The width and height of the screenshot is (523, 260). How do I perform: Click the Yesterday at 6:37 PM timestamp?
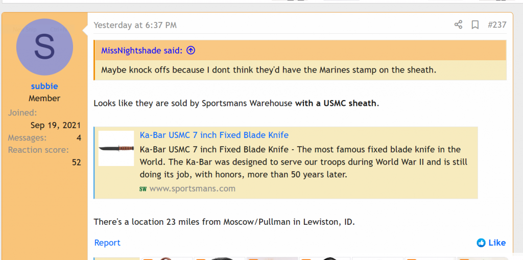[x=135, y=25]
